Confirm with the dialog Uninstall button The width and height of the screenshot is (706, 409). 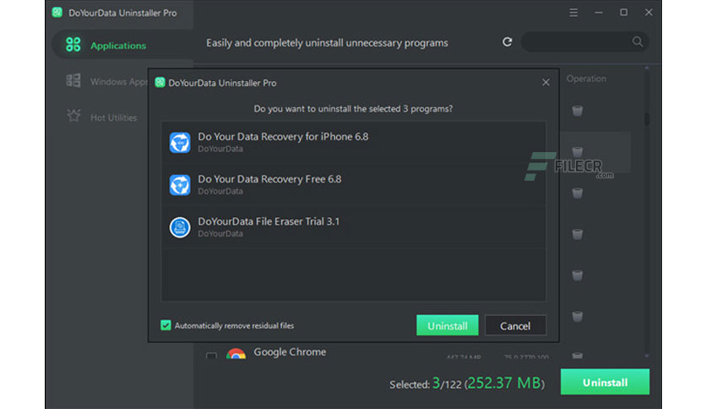point(448,325)
